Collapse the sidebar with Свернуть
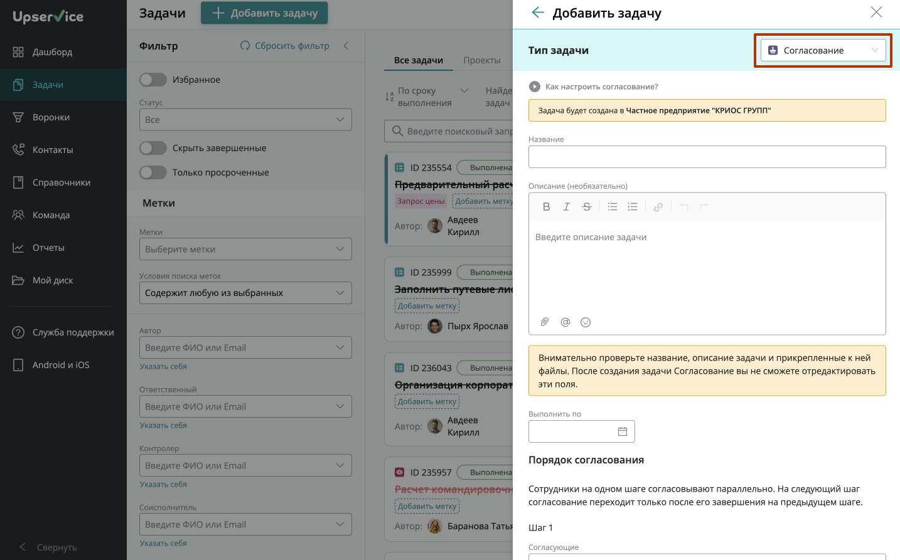This screenshot has width=900, height=560. click(48, 547)
